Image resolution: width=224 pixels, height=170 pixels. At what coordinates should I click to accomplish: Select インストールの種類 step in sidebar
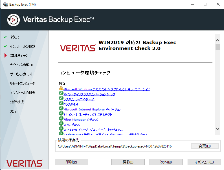click(x=23, y=46)
